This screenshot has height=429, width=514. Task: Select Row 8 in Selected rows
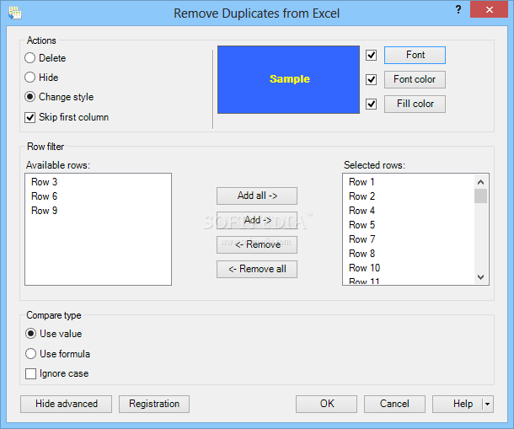tap(409, 254)
